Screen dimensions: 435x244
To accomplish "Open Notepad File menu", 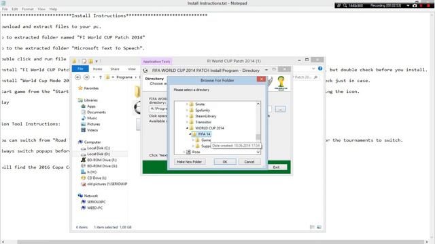I will click(x=5, y=9).
